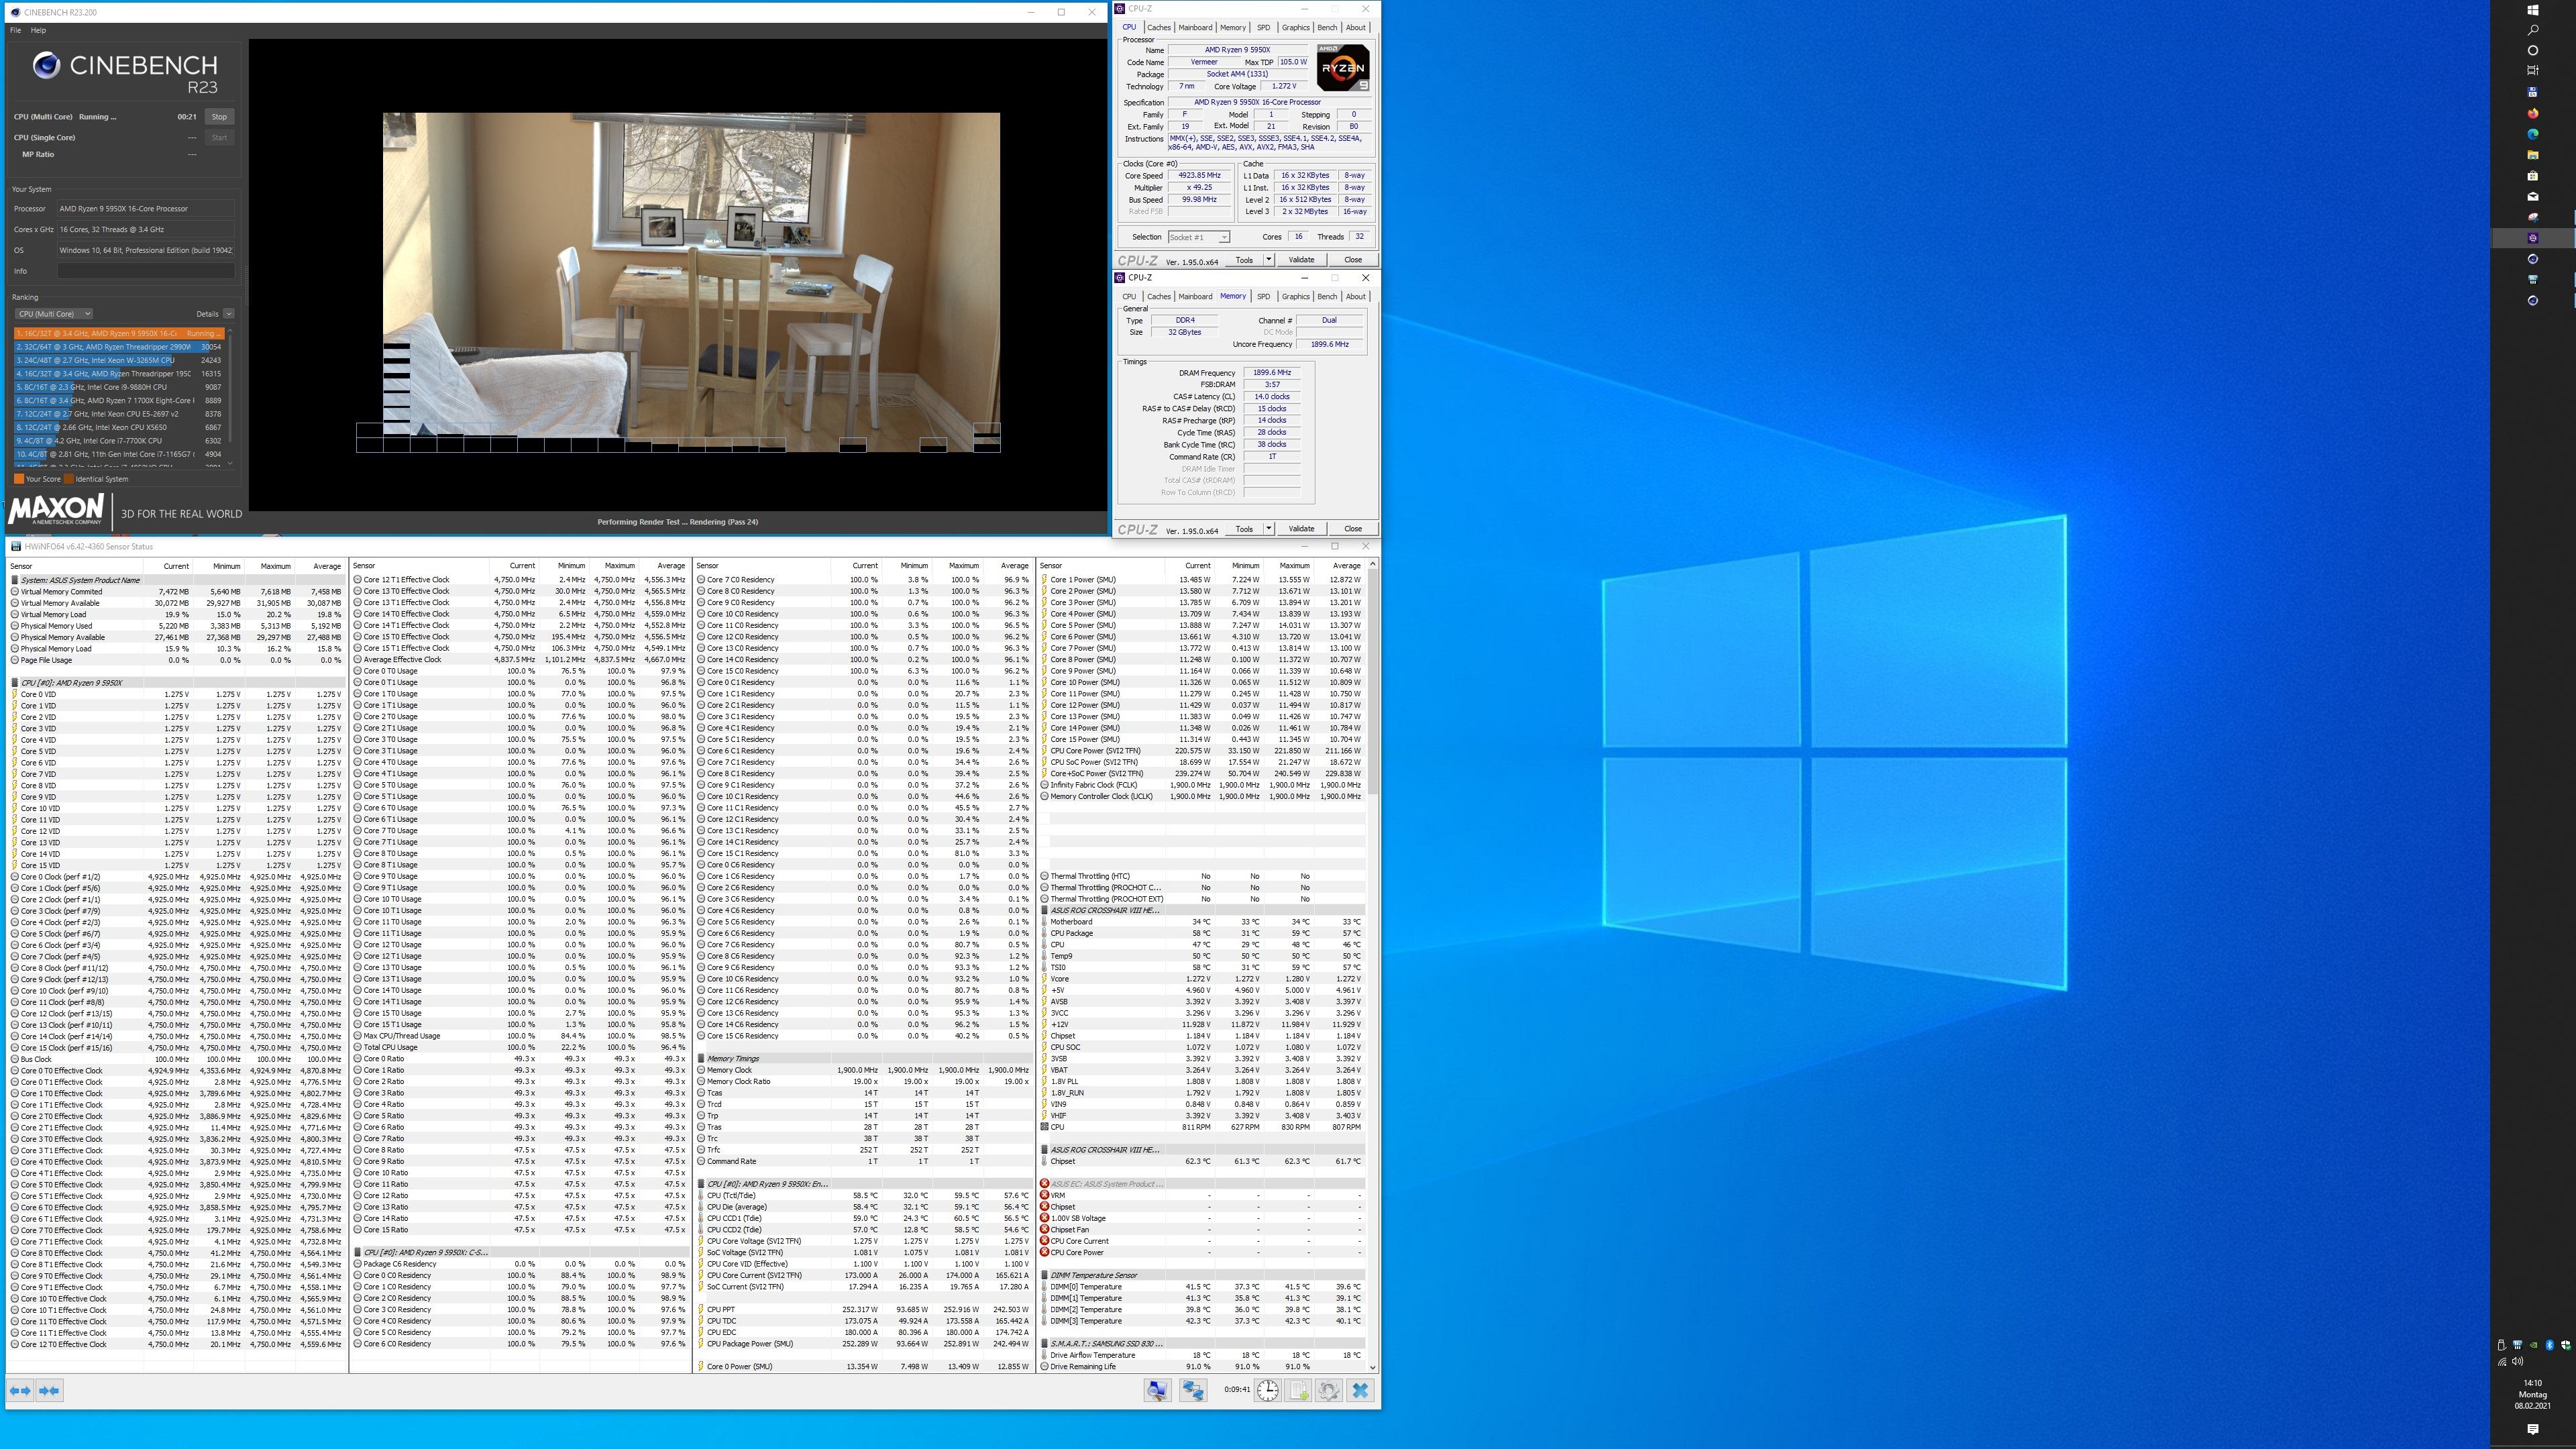This screenshot has height=1449, width=2576.
Task: Open Cinebench ranking Details dropdown arrow
Action: (229, 314)
